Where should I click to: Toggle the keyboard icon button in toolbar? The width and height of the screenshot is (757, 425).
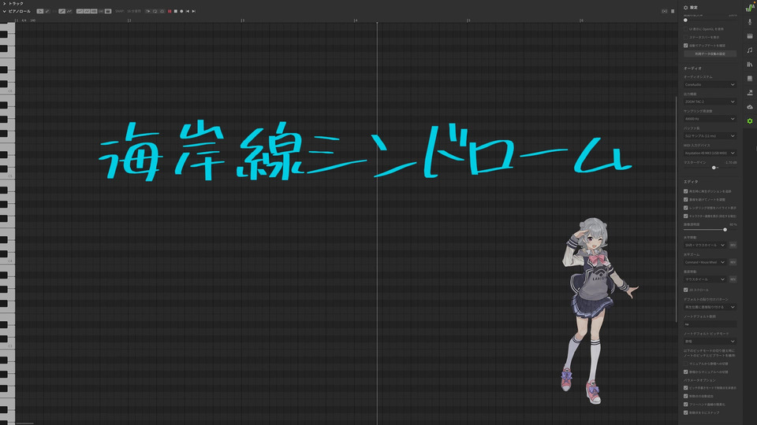(x=108, y=11)
